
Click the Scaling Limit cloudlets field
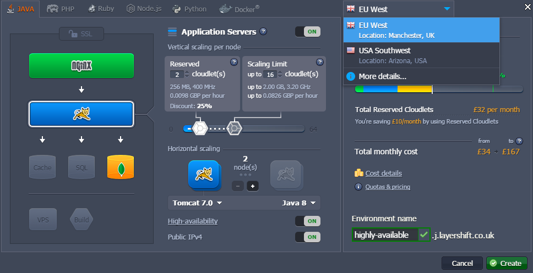270,74
